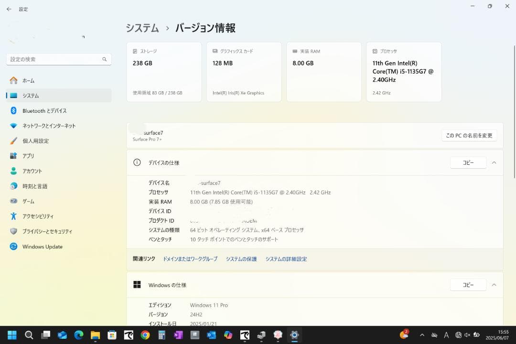Copy the Windows specifications with コピー
516x344 pixels.
click(468, 285)
